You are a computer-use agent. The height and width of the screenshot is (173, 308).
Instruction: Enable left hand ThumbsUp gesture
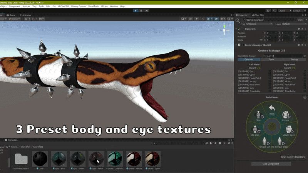click(270, 91)
